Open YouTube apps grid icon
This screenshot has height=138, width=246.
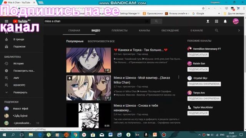pos(216,21)
